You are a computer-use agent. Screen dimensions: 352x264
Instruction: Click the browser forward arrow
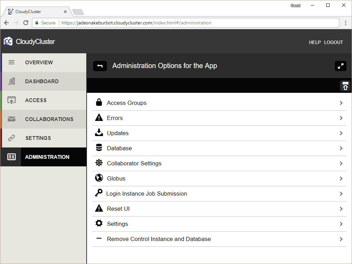(x=16, y=23)
